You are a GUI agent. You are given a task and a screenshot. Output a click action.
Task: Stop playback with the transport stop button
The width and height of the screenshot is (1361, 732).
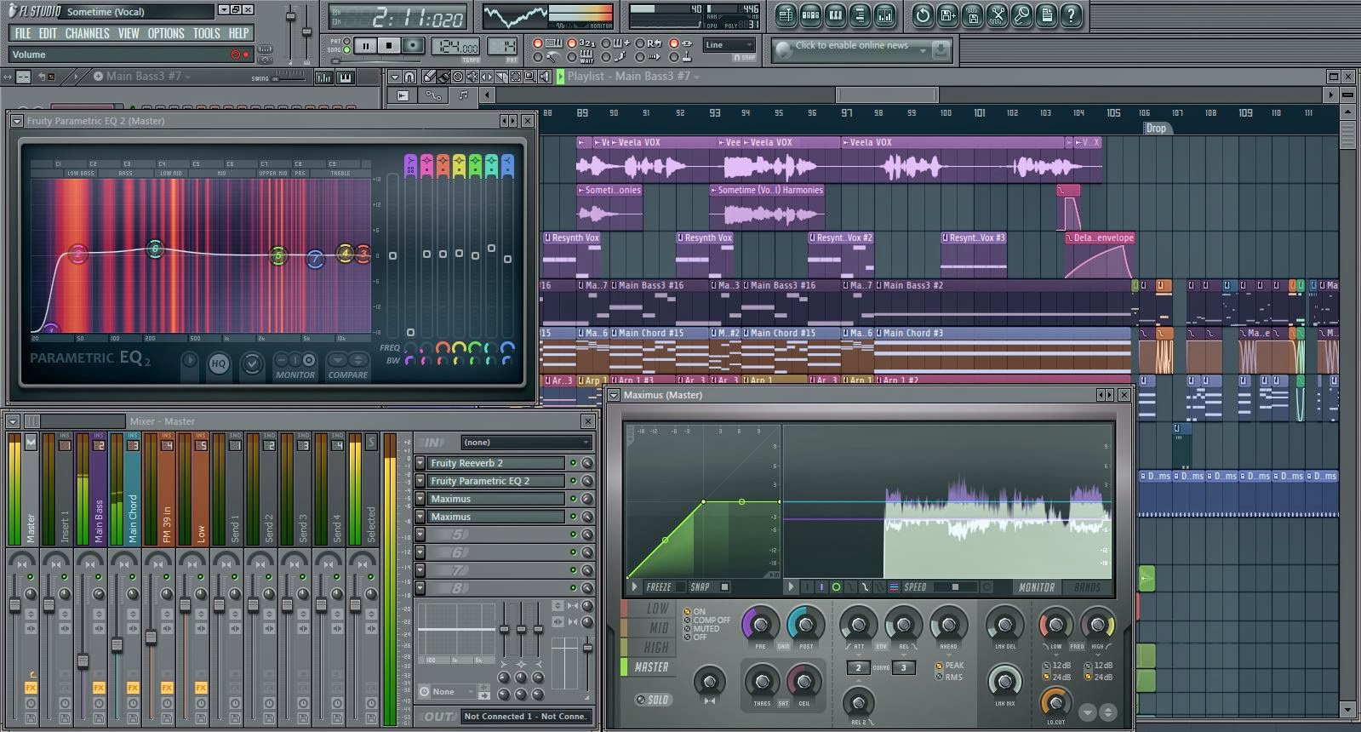(389, 45)
